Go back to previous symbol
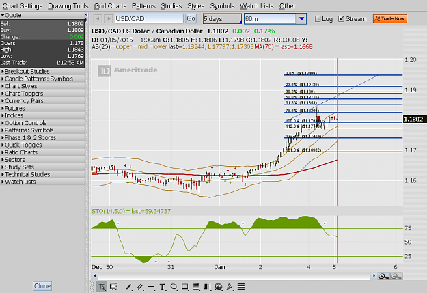 (x=98, y=19)
